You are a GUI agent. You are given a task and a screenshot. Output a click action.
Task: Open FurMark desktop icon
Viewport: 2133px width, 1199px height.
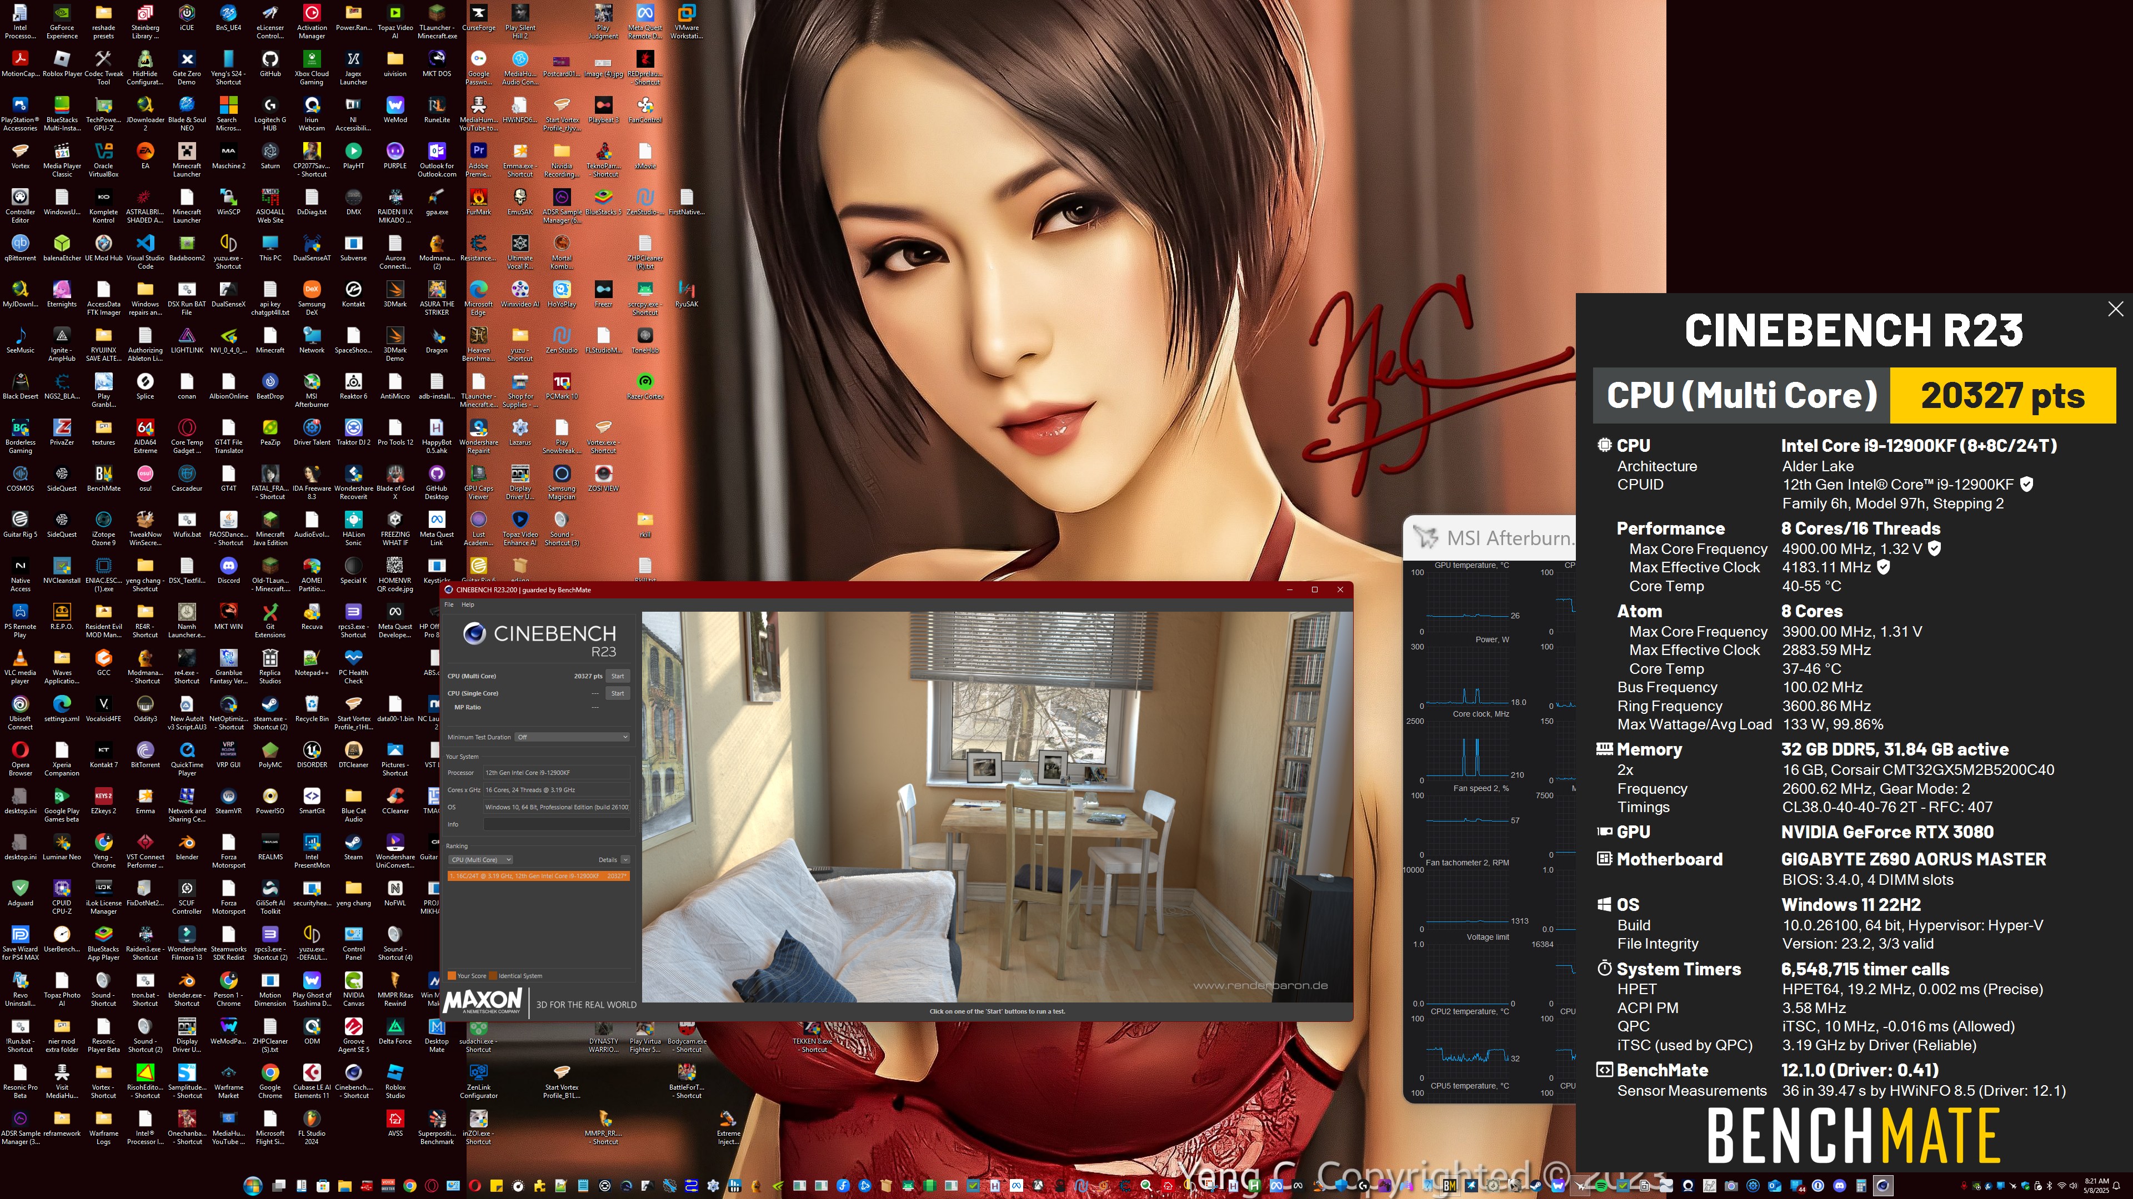pyautogui.click(x=479, y=201)
